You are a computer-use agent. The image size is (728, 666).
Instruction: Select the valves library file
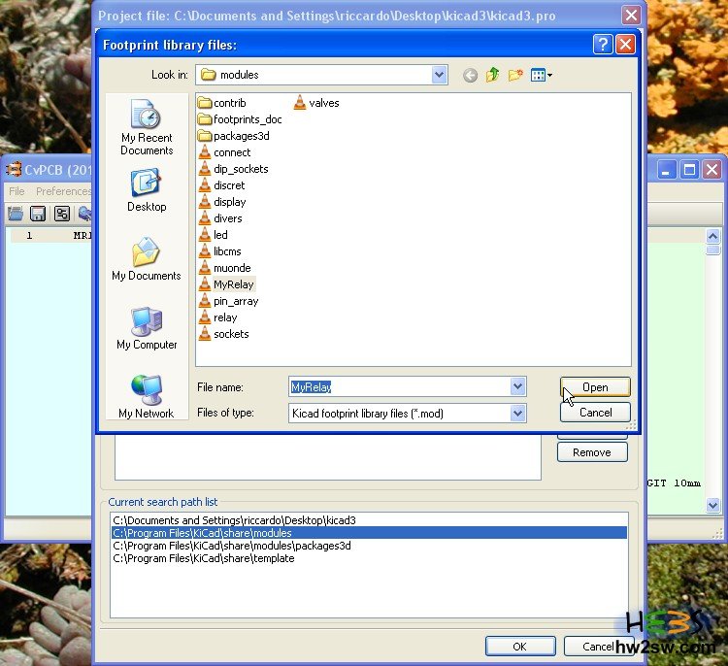[x=323, y=103]
